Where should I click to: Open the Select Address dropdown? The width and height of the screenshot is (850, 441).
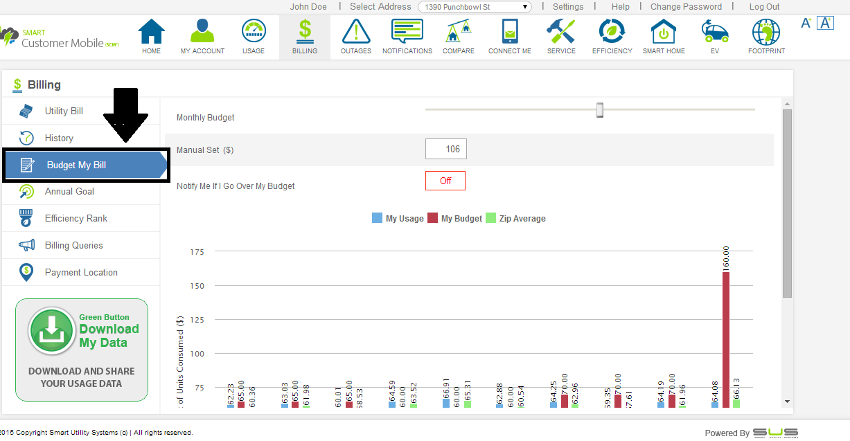475,7
